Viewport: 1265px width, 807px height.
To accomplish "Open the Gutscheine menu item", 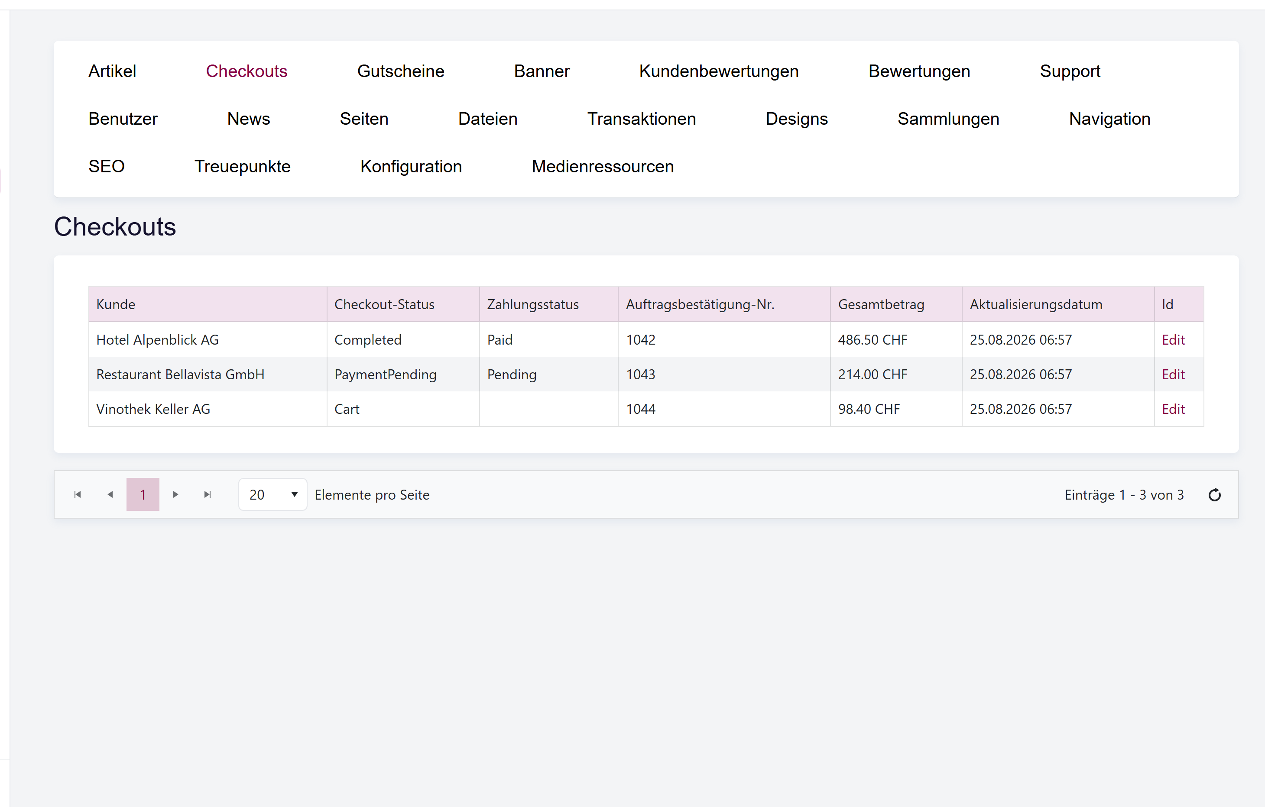I will 401,71.
